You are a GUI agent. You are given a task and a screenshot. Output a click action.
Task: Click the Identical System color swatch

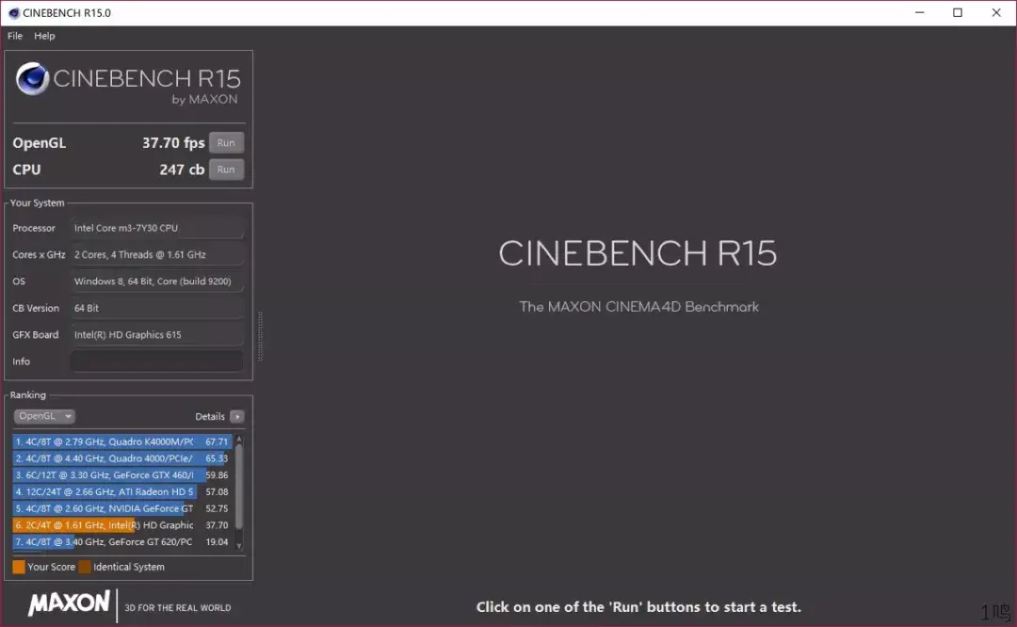point(85,567)
